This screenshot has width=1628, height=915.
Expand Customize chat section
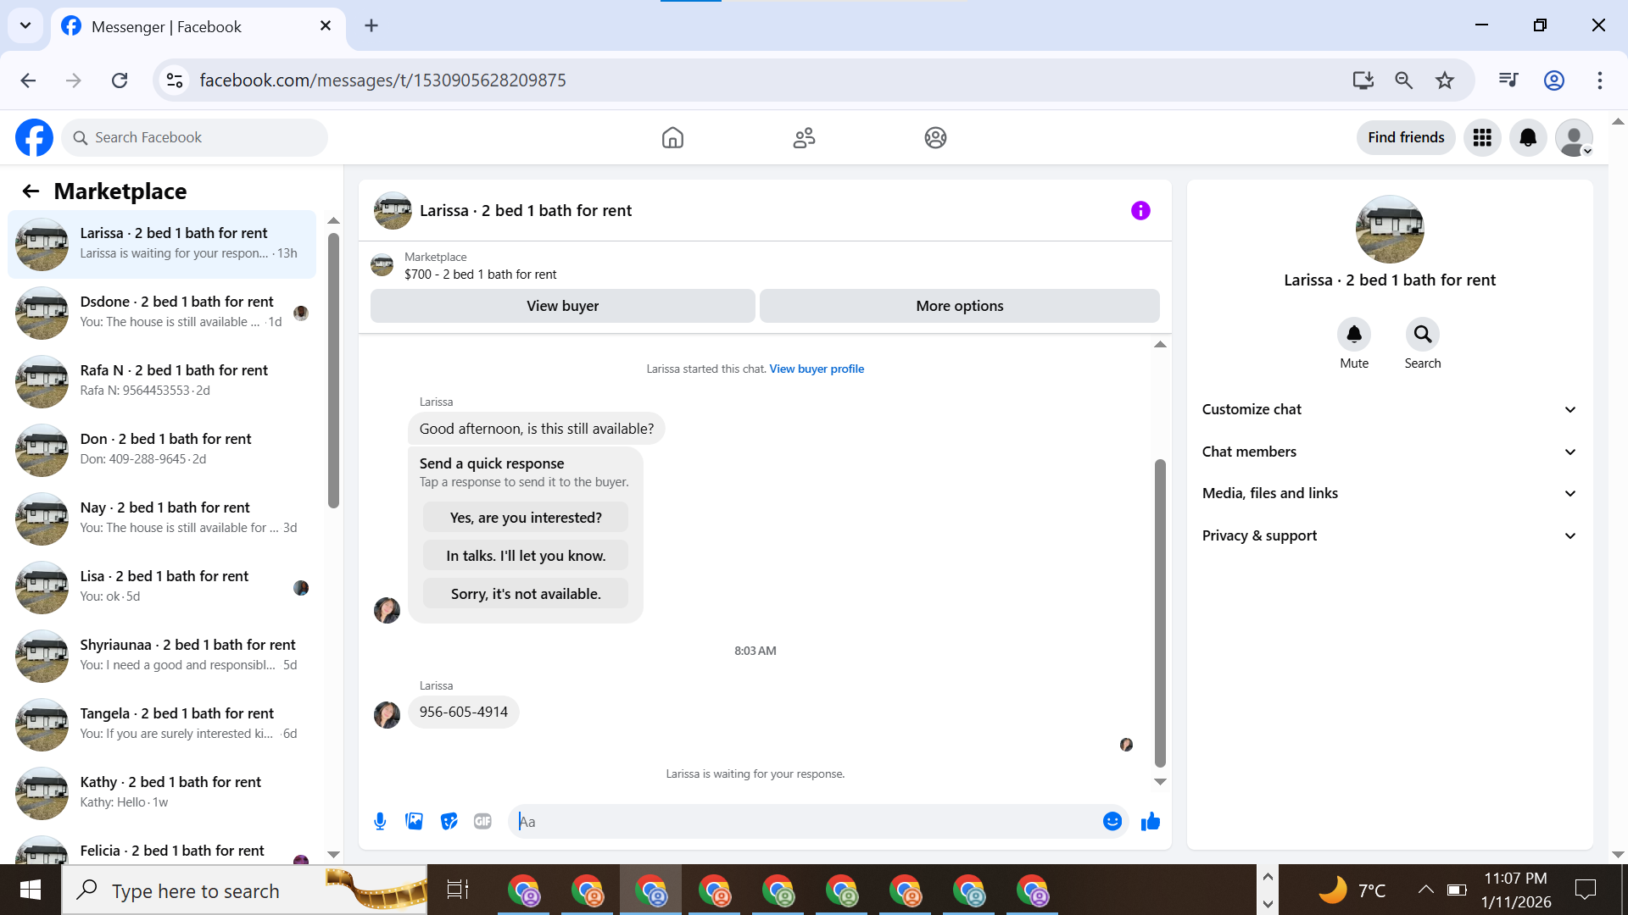pyautogui.click(x=1390, y=409)
